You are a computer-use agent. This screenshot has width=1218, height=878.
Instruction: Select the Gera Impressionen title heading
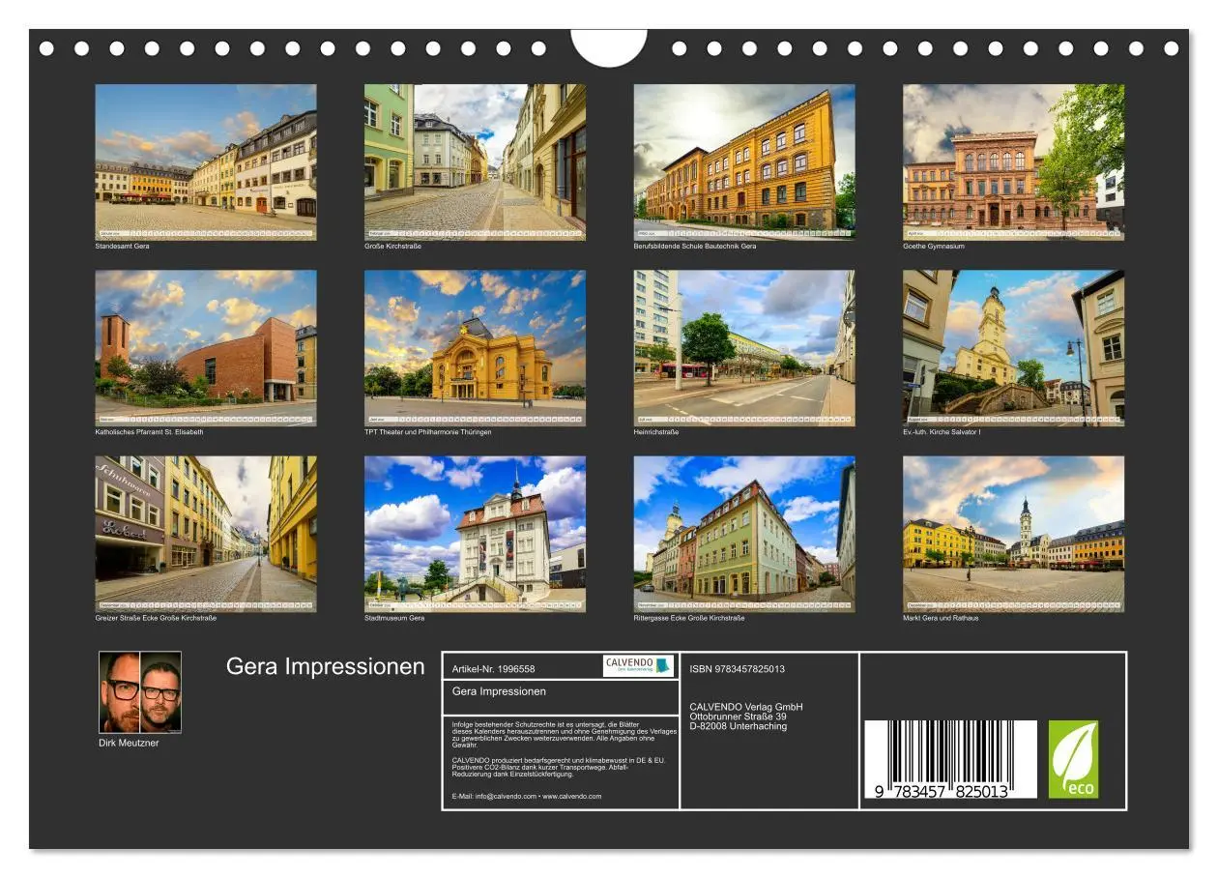click(326, 665)
